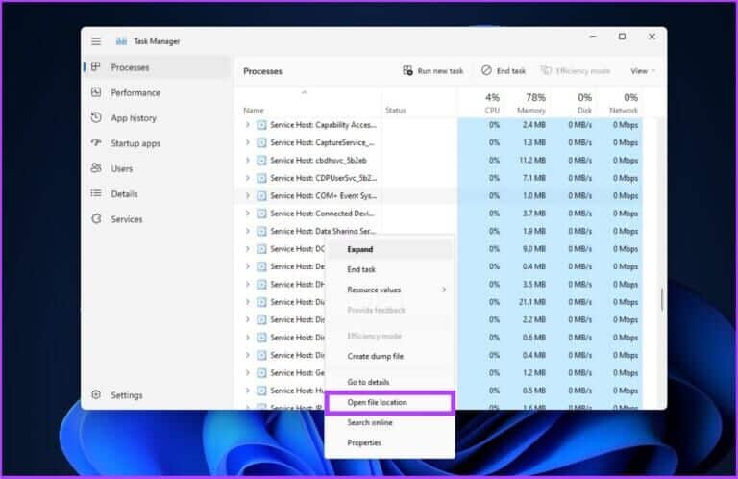The height and width of the screenshot is (479, 738).
Task: Open App history via its icon
Action: (96, 118)
